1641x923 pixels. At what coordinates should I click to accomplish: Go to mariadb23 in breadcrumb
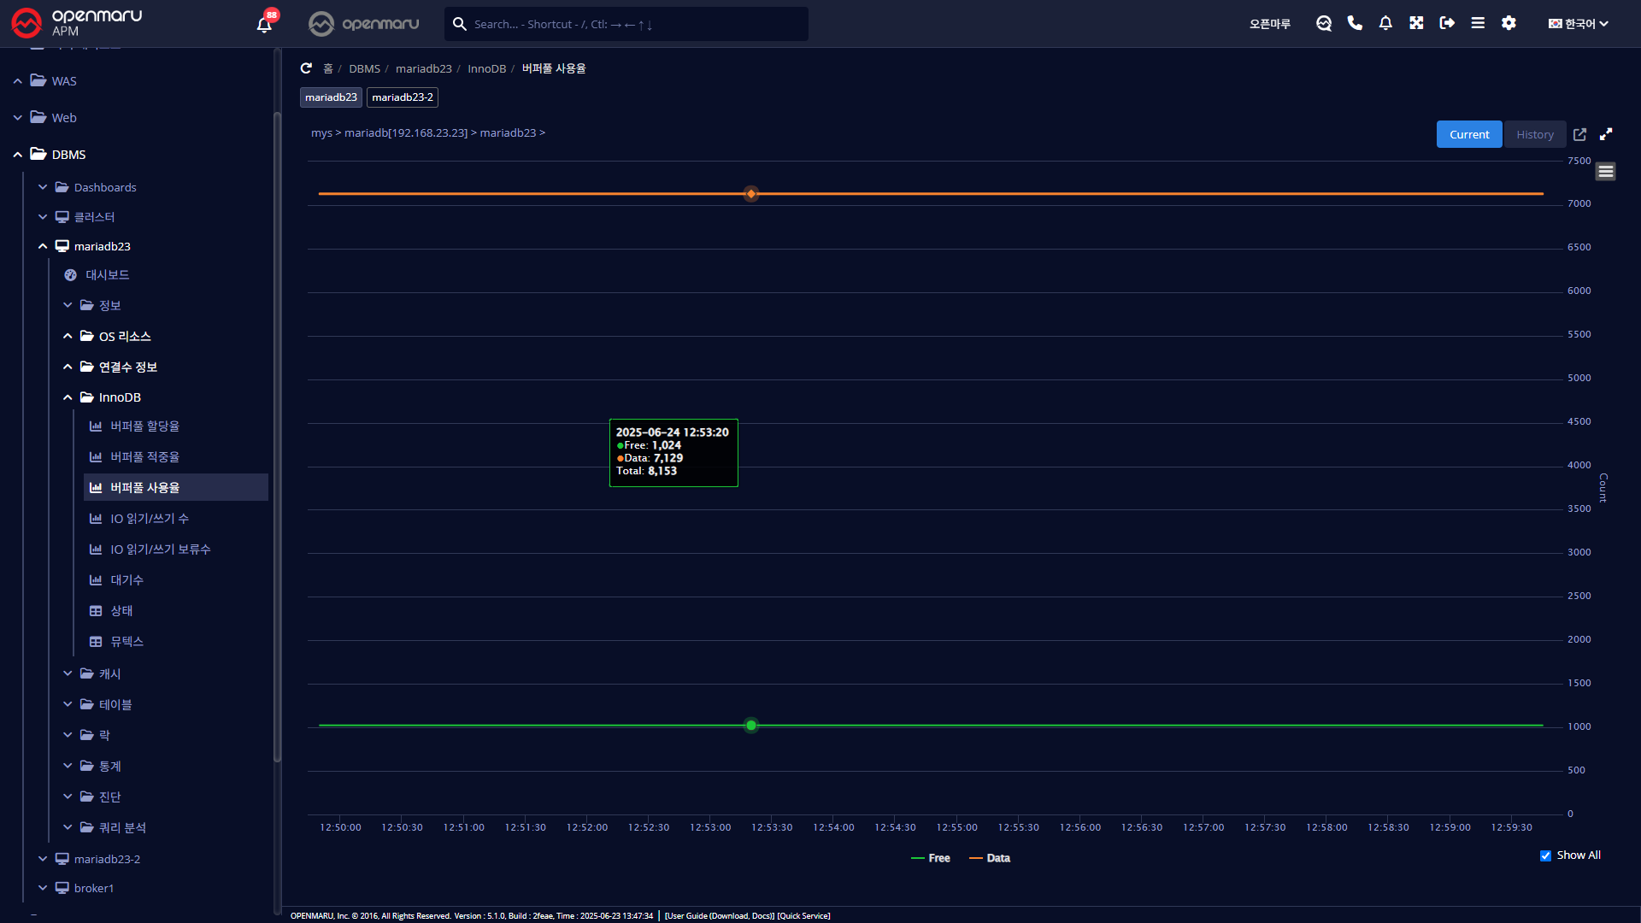pos(424,68)
